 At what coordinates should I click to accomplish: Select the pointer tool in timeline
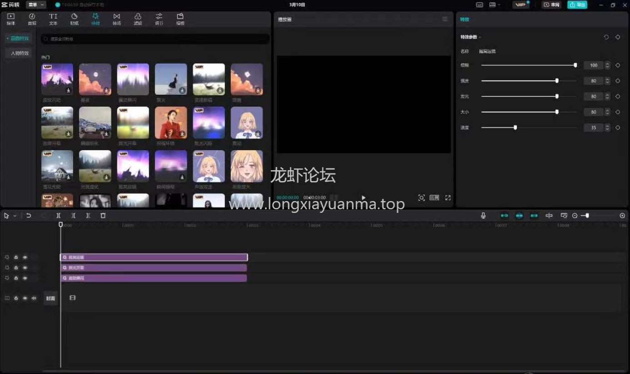[x=6, y=216]
